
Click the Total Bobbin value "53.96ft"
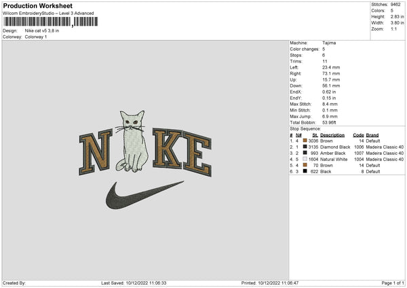330,122
